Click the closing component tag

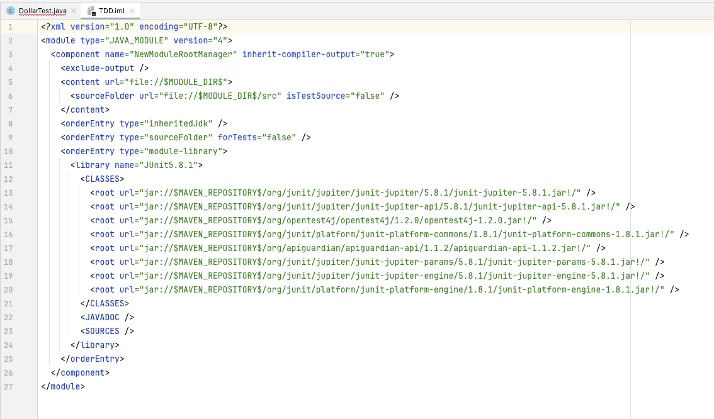click(x=80, y=372)
